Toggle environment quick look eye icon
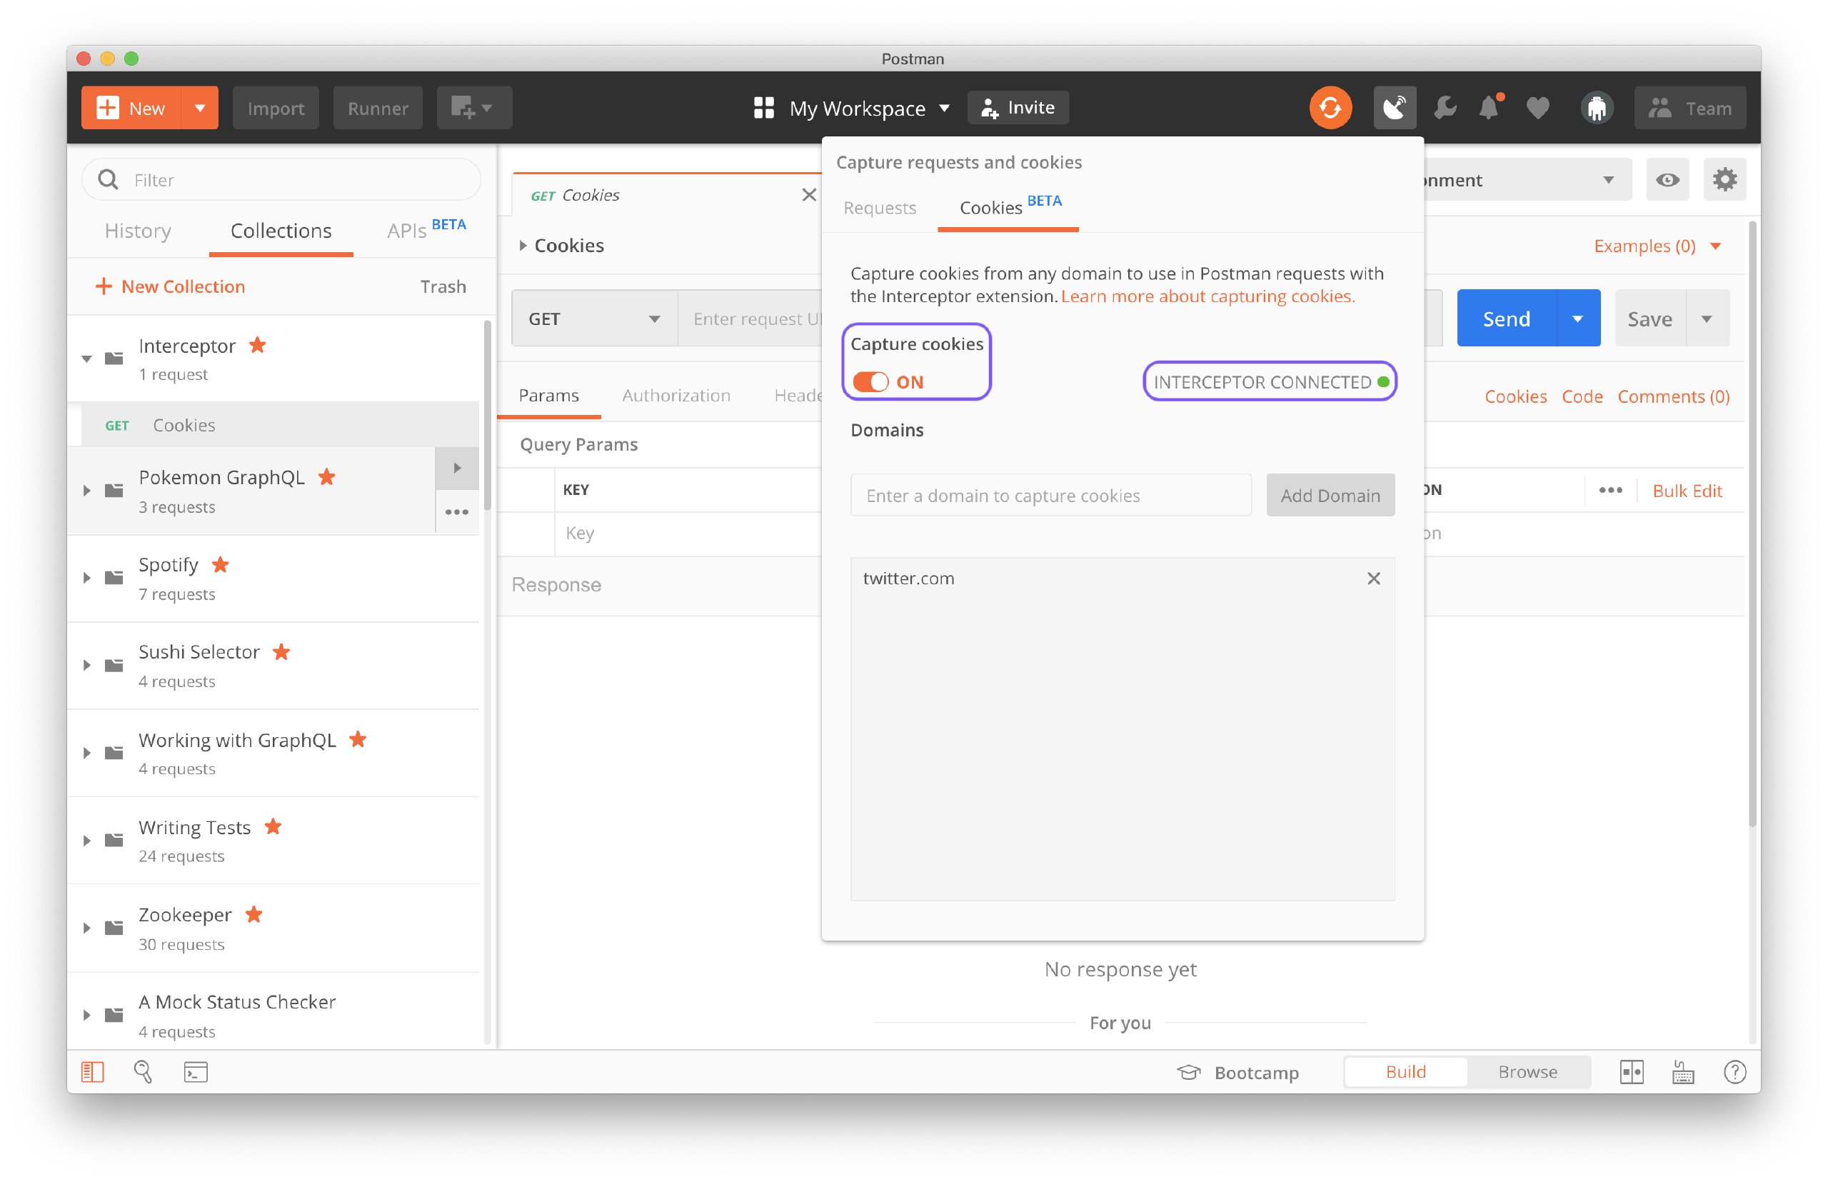Image resolution: width=1828 pixels, height=1182 pixels. point(1666,179)
